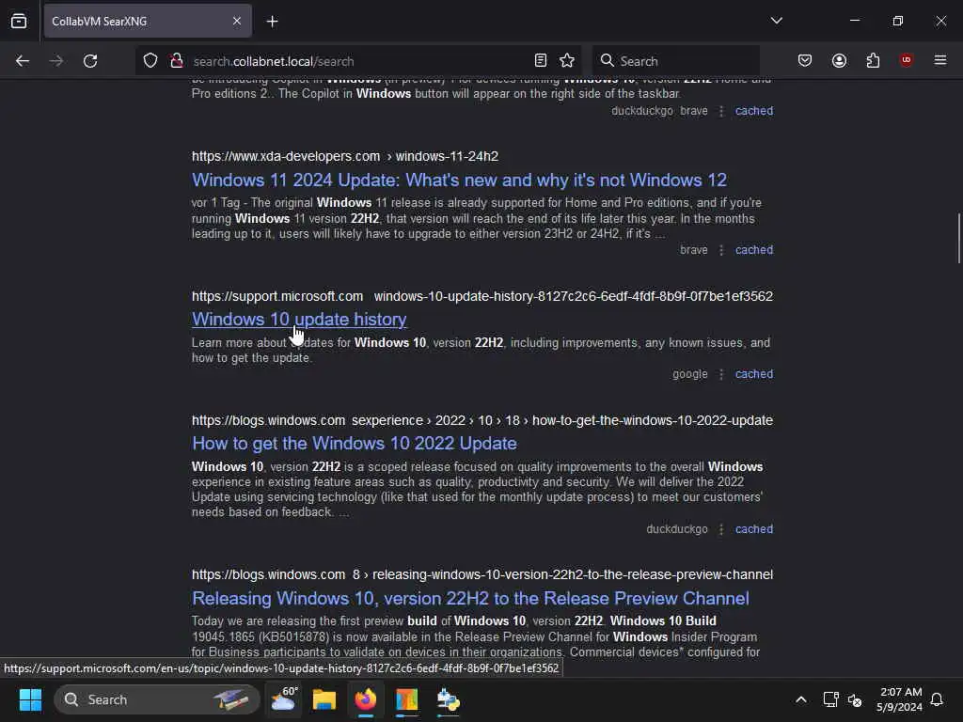Click the taskbar Search box
This screenshot has width=963, height=722.
(157, 699)
